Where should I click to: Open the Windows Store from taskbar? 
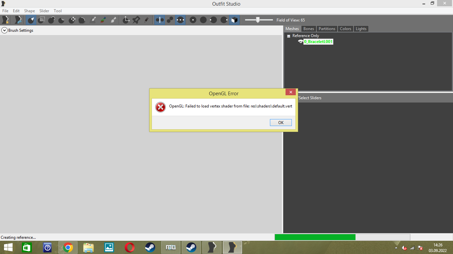tap(27, 247)
